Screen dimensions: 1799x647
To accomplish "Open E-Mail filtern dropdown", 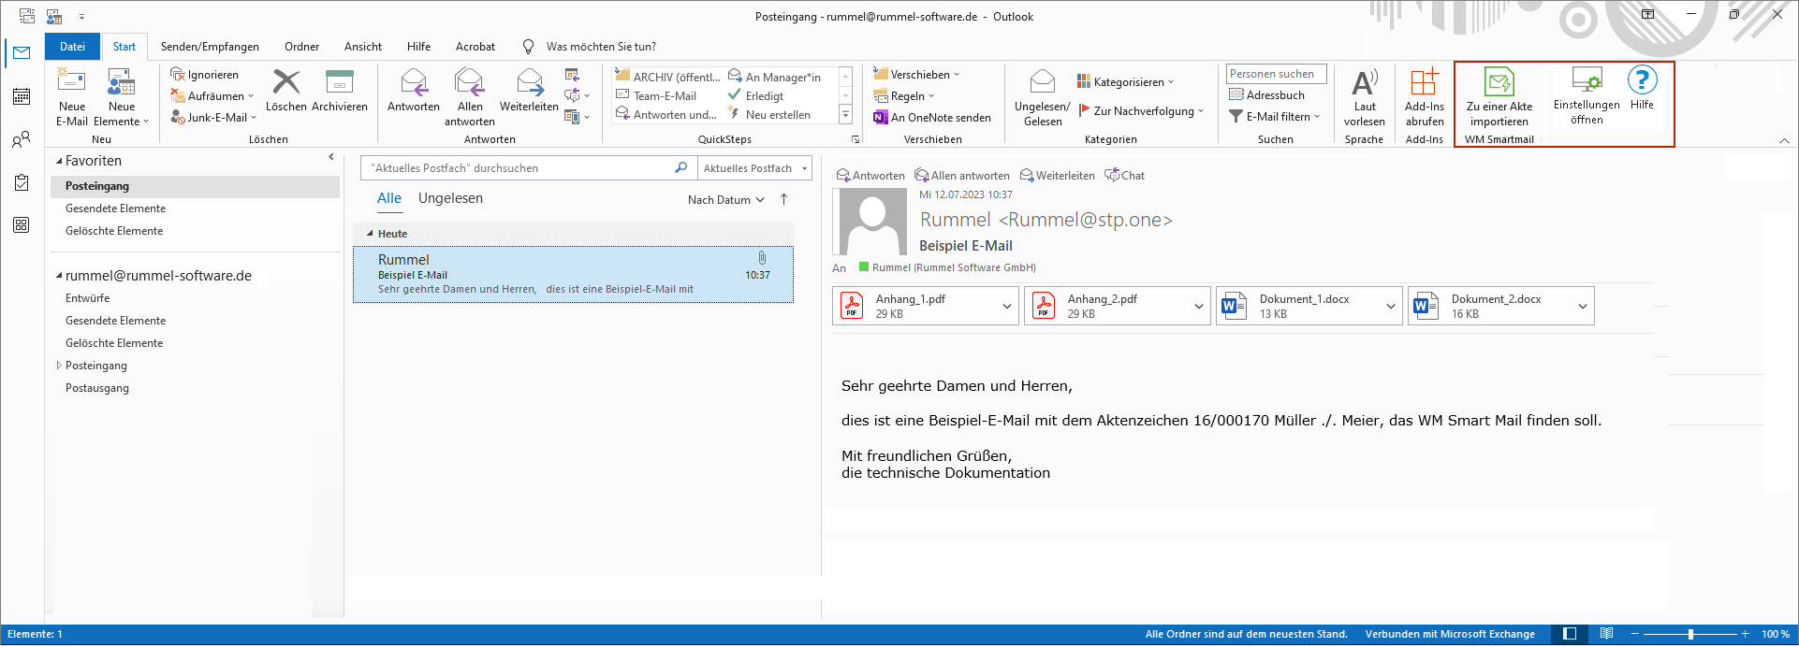I will tap(1275, 117).
